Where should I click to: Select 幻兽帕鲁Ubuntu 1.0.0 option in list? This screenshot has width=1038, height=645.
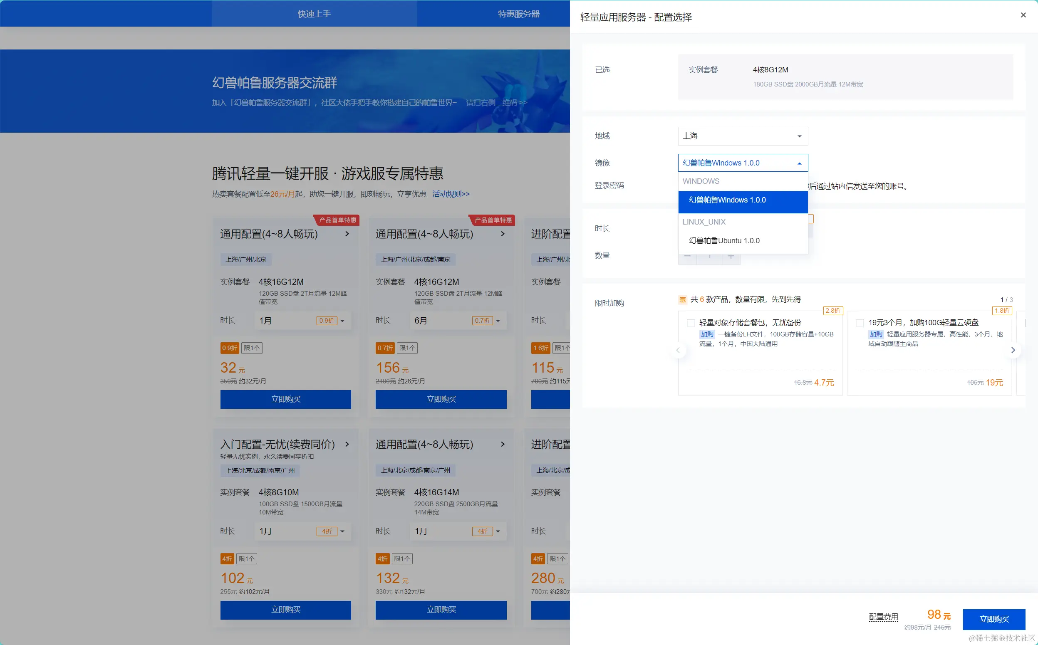[742, 241]
